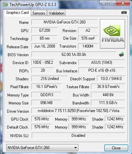Click the 'Driver Version' label text
This screenshot has height=154, width=132.
point(18,111)
